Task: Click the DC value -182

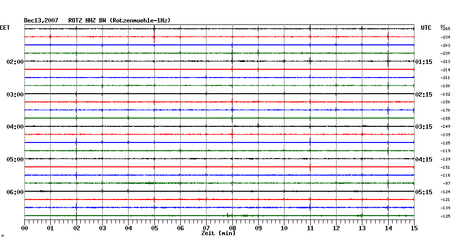Action: [445, 94]
